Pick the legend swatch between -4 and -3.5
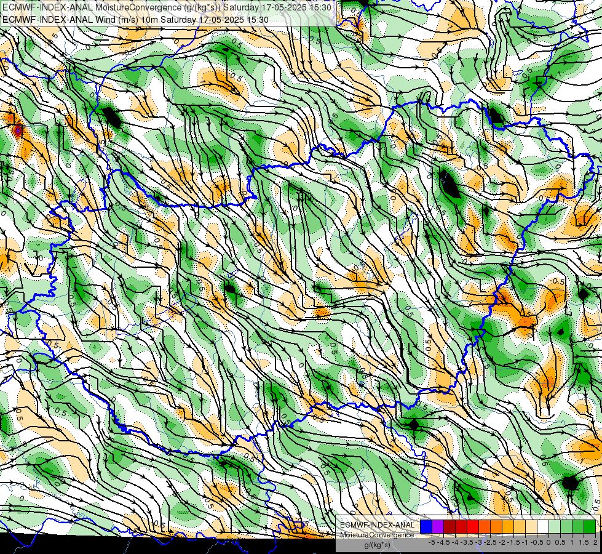This screenshot has height=554, width=602. (461, 526)
